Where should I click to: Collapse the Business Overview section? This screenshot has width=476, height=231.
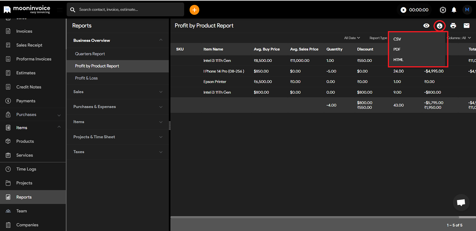pos(161,40)
